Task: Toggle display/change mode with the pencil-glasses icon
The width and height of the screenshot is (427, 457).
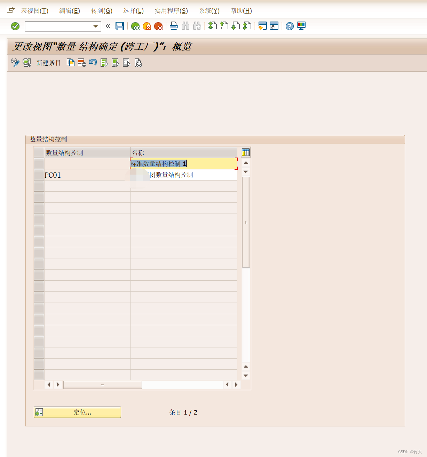Action: pos(15,63)
